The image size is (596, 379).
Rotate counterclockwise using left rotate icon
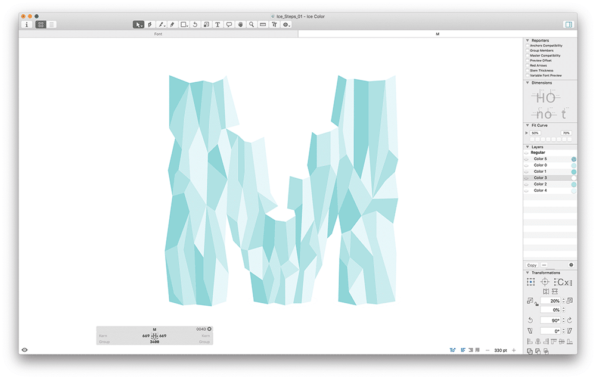coord(530,321)
